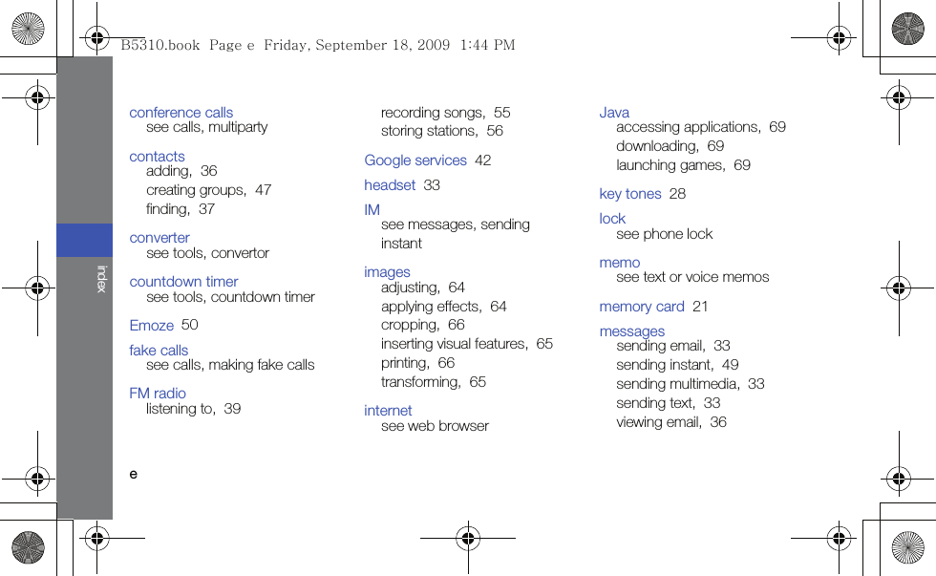Open the 'conference calls' index entry

point(181,112)
